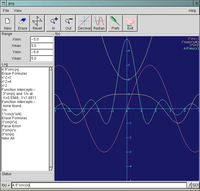Toggle the Decimal axis mode button
Viewport: 200px width, 191px height.
click(84, 23)
